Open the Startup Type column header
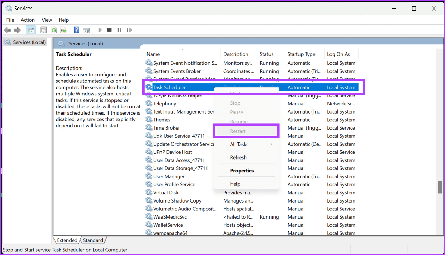445x255 pixels. pyautogui.click(x=302, y=54)
